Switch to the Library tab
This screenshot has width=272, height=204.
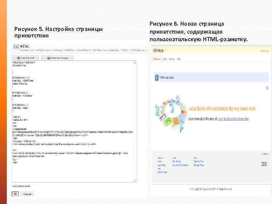click(172, 59)
